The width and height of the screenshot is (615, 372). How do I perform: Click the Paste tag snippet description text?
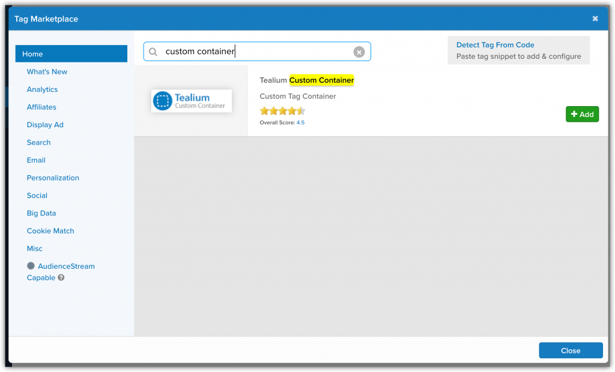518,56
